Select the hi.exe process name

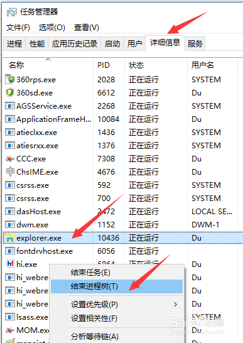coord(26,264)
